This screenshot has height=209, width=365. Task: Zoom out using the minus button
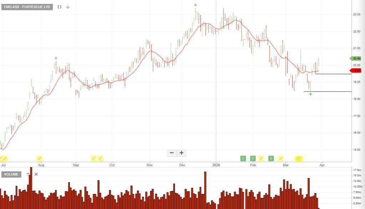click(172, 153)
